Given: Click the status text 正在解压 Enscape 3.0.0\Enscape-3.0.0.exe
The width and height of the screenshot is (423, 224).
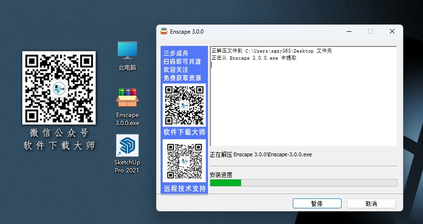Looking at the screenshot, I should (x=261, y=154).
